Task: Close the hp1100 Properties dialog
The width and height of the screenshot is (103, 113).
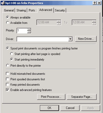Action: [99, 3]
